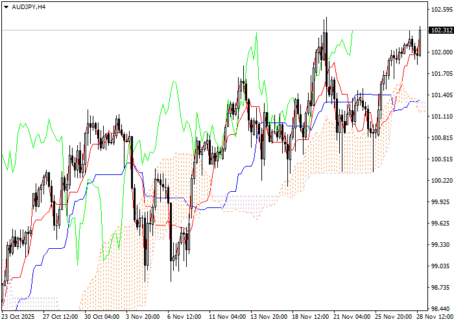The width and height of the screenshot is (454, 324).
Task: Click the 99.625 price axis label
Action: click(x=442, y=224)
